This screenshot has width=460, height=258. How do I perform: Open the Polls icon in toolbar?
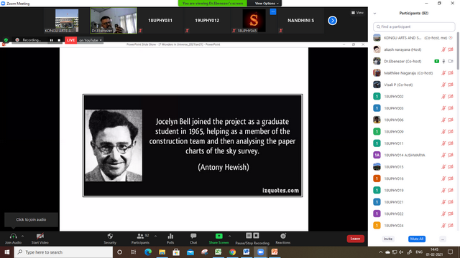(170, 236)
